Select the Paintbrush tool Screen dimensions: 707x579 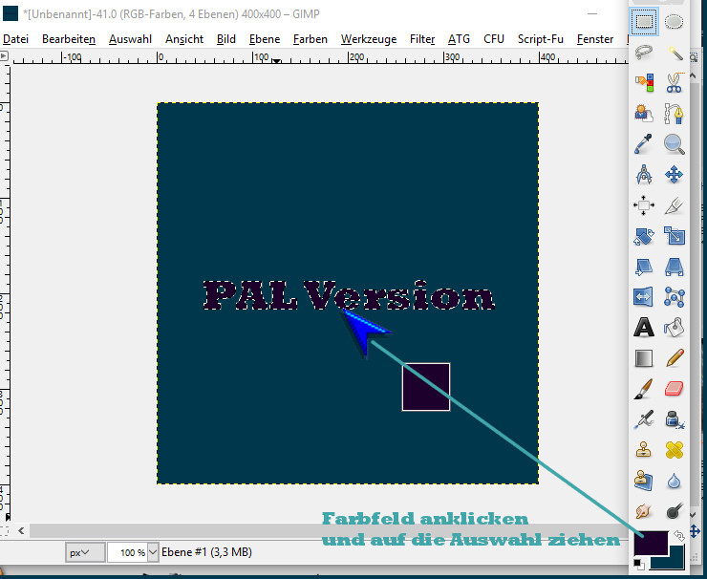tap(644, 389)
